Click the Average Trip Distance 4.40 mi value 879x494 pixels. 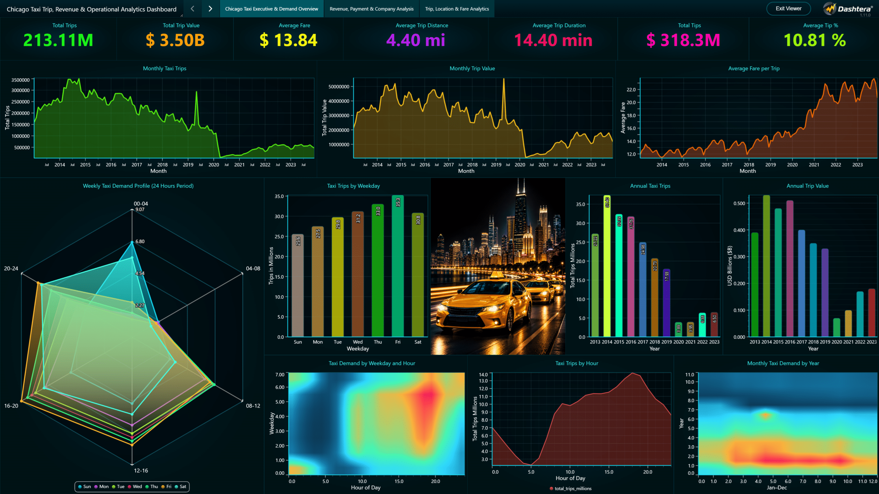click(415, 40)
